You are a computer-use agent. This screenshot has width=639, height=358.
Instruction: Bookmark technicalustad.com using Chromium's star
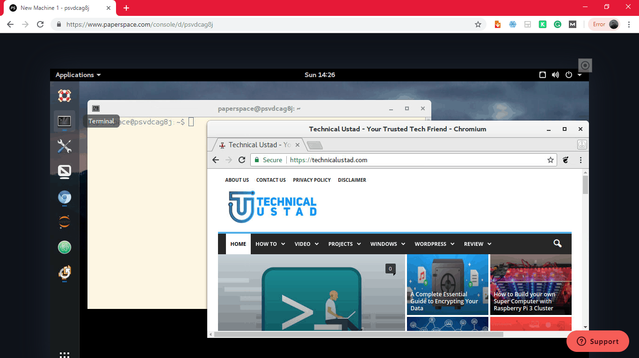551,160
